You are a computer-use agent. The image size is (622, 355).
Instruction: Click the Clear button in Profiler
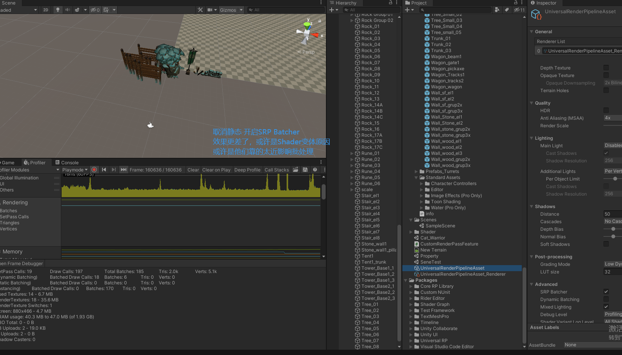193,170
